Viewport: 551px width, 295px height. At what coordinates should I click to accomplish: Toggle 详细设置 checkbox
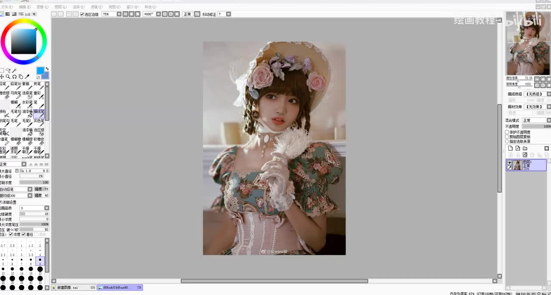click(x=1, y=202)
